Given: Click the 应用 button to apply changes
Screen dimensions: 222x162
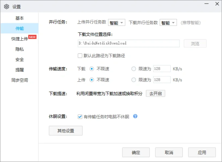Looking at the screenshot, I should (202, 152).
